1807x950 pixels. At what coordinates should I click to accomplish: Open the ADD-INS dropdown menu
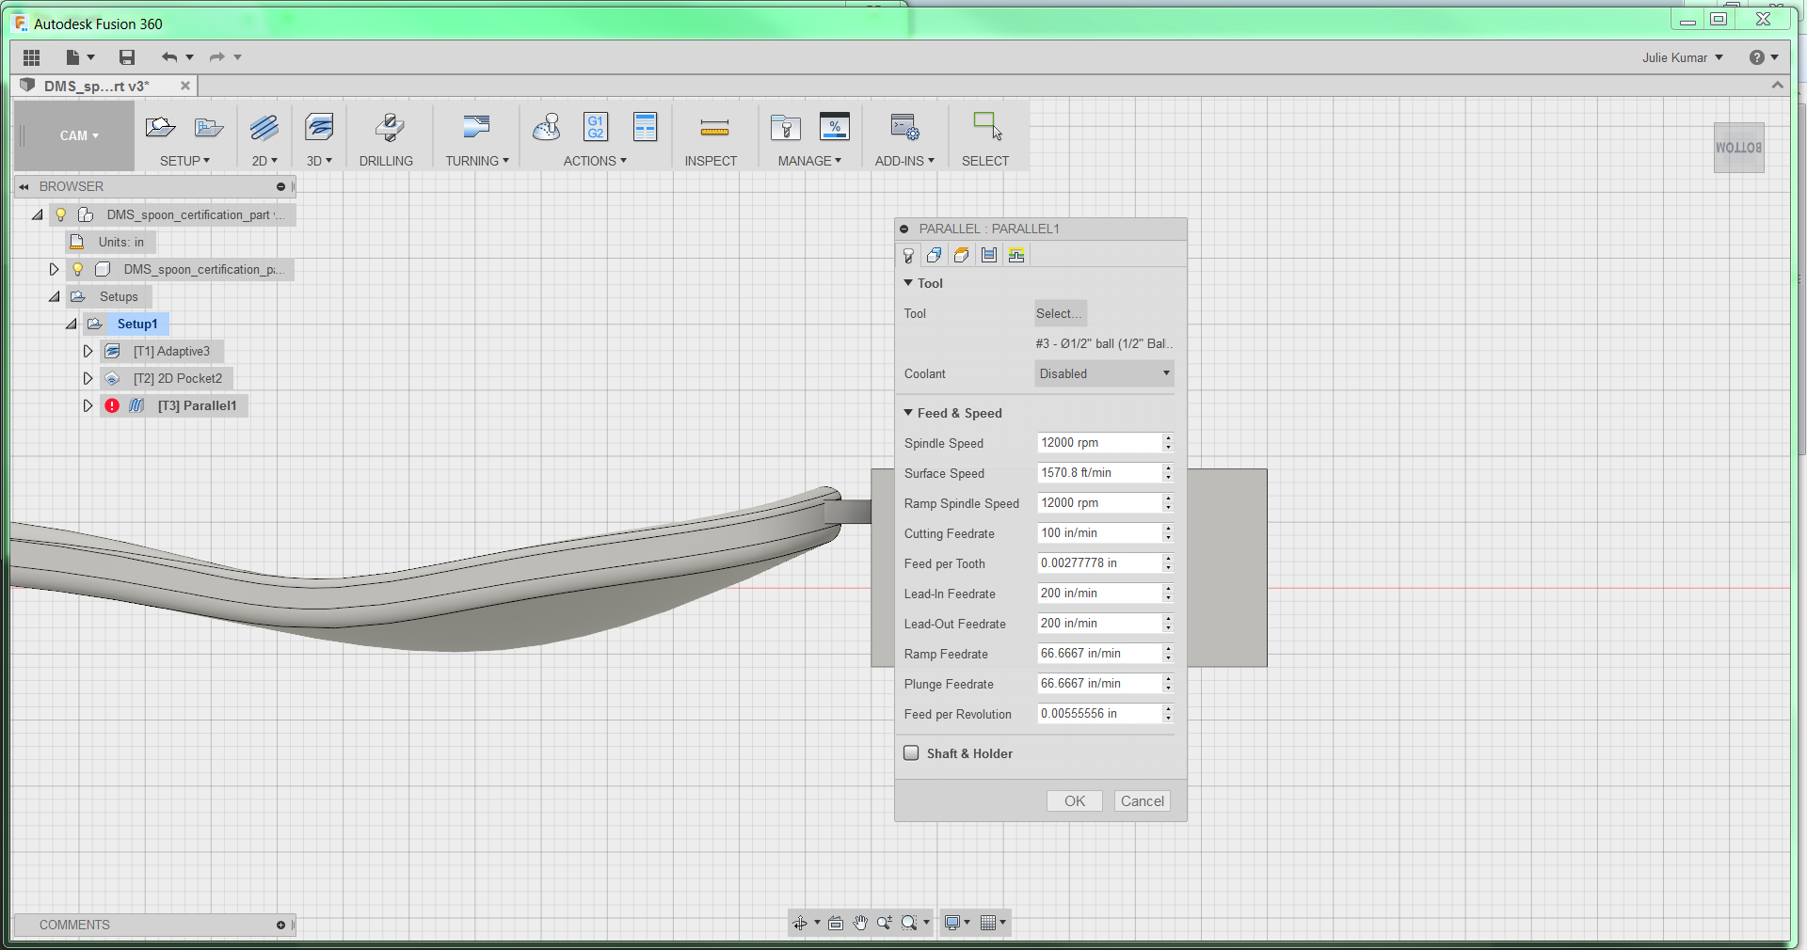tap(904, 161)
